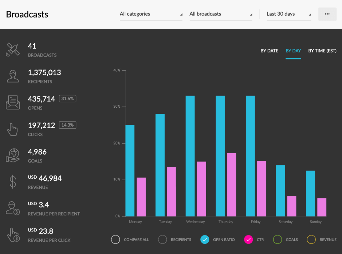
Task: Click the Opens envelope icon
Action: [x=13, y=103]
